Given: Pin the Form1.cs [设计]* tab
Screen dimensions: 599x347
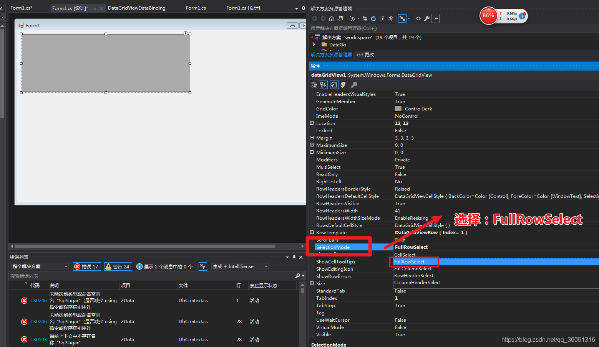Looking at the screenshot, I should [95, 8].
